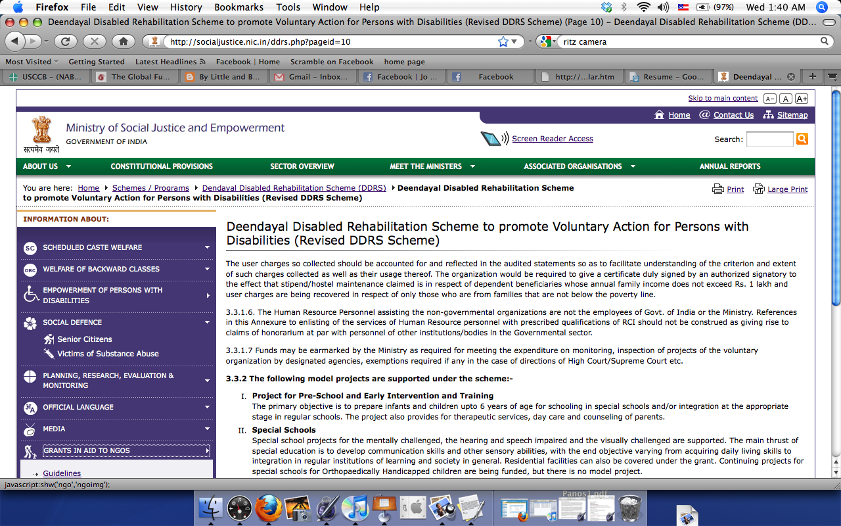The height and width of the screenshot is (526, 841).
Task: Decrease text size with A- button
Action: click(x=769, y=99)
